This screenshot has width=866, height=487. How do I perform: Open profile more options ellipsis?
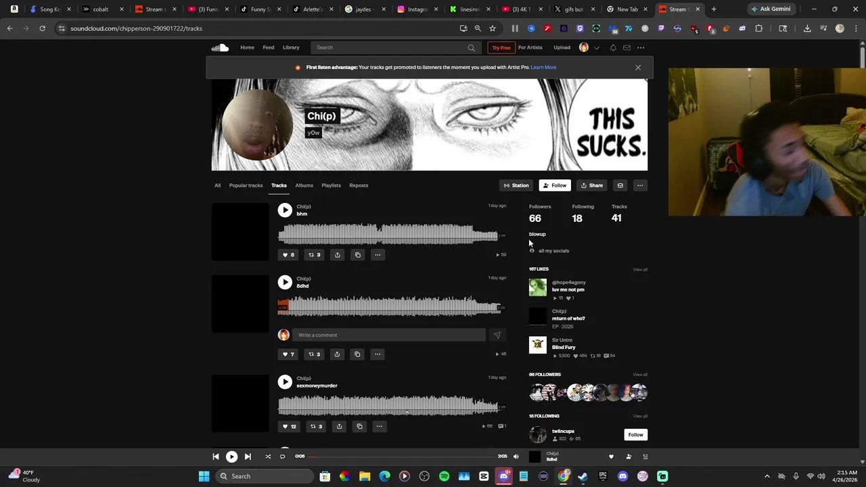(x=640, y=185)
